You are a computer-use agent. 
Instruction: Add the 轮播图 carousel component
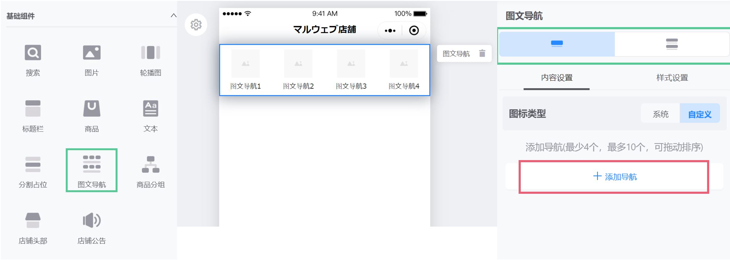pos(150,60)
